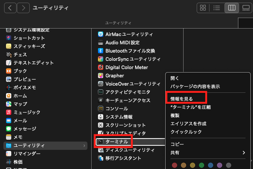Click the ColorSync ユーティリティ icon
Screen dimensions: 253x169
coord(101,59)
